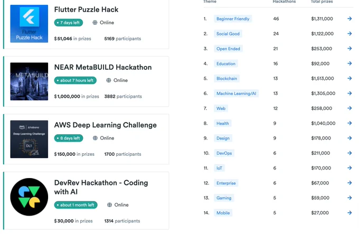359x234 pixels.
Task: Select the Health theme tag
Action: [223, 124]
